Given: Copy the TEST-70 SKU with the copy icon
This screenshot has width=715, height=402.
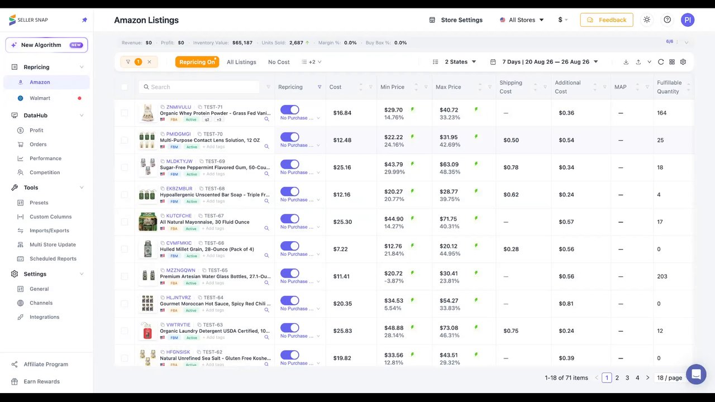Looking at the screenshot, I should [199, 134].
